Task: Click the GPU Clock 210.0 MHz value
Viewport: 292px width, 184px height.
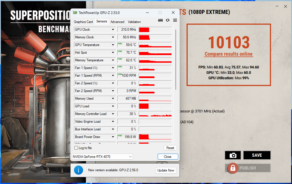Action: 127,30
